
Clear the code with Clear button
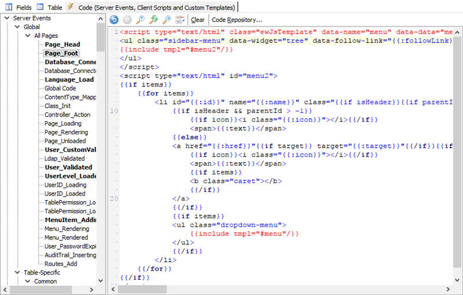pyautogui.click(x=197, y=20)
